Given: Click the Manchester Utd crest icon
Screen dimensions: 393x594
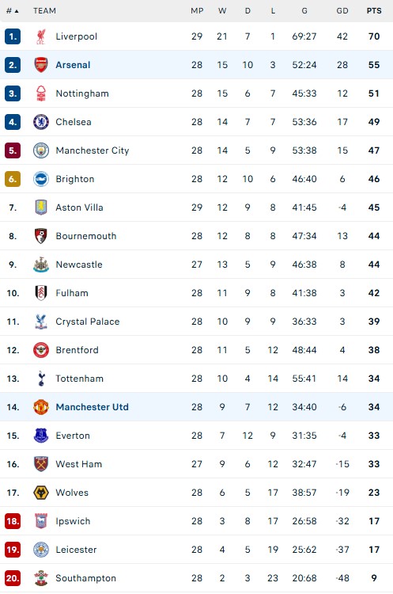Looking at the screenshot, I should pyautogui.click(x=41, y=407).
